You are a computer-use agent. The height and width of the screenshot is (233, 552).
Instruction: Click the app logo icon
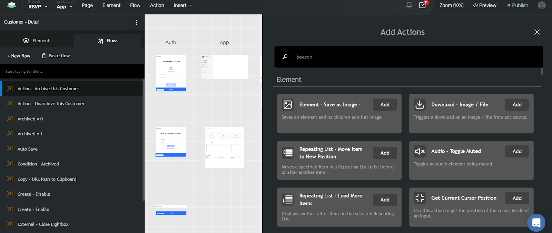coord(12,5)
